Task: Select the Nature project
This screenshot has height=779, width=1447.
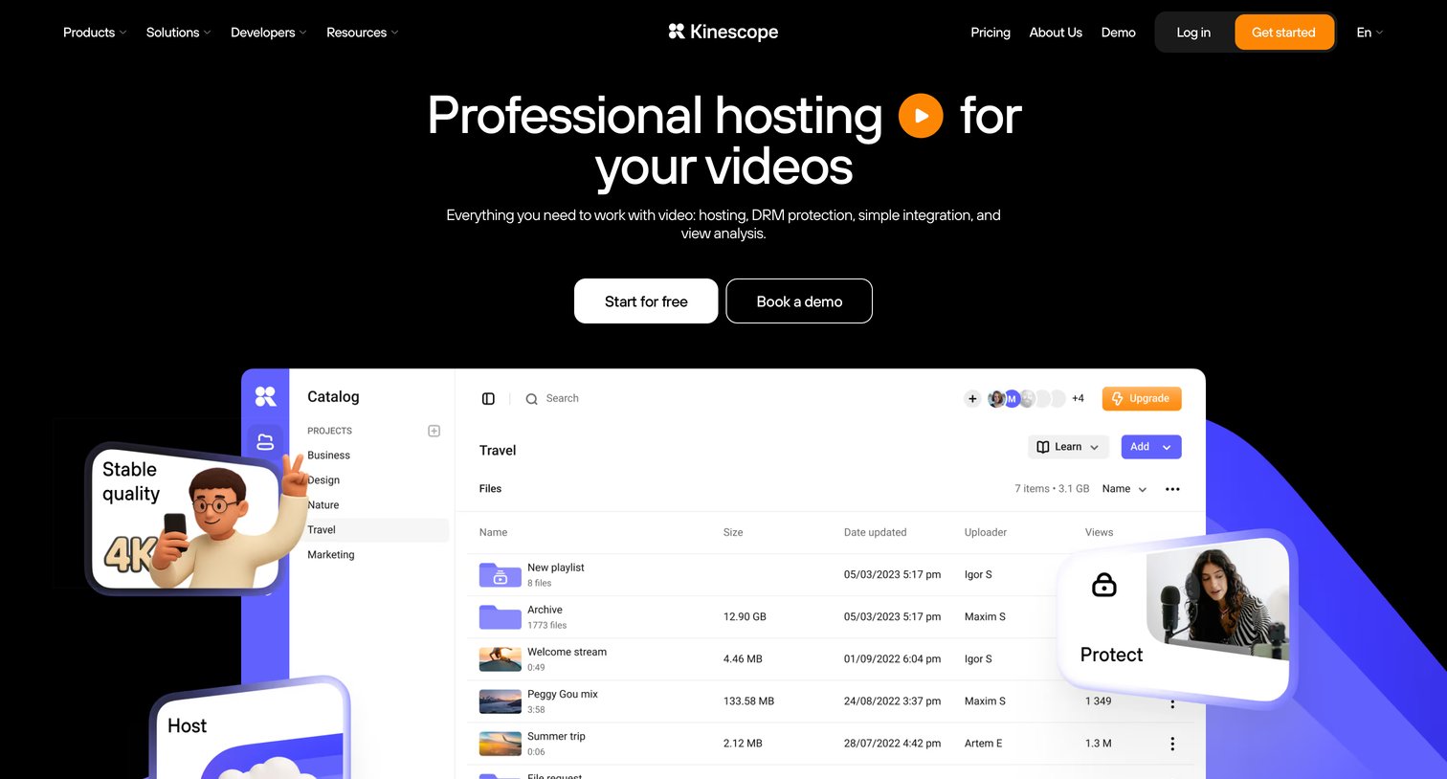Action: (x=323, y=505)
